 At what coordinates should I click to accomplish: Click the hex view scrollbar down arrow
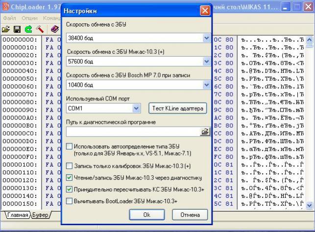(310, 205)
